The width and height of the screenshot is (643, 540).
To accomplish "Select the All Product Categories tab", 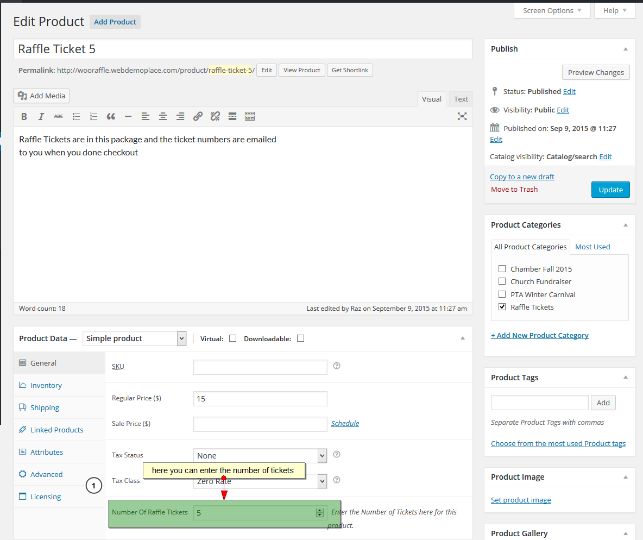I will tap(530, 247).
